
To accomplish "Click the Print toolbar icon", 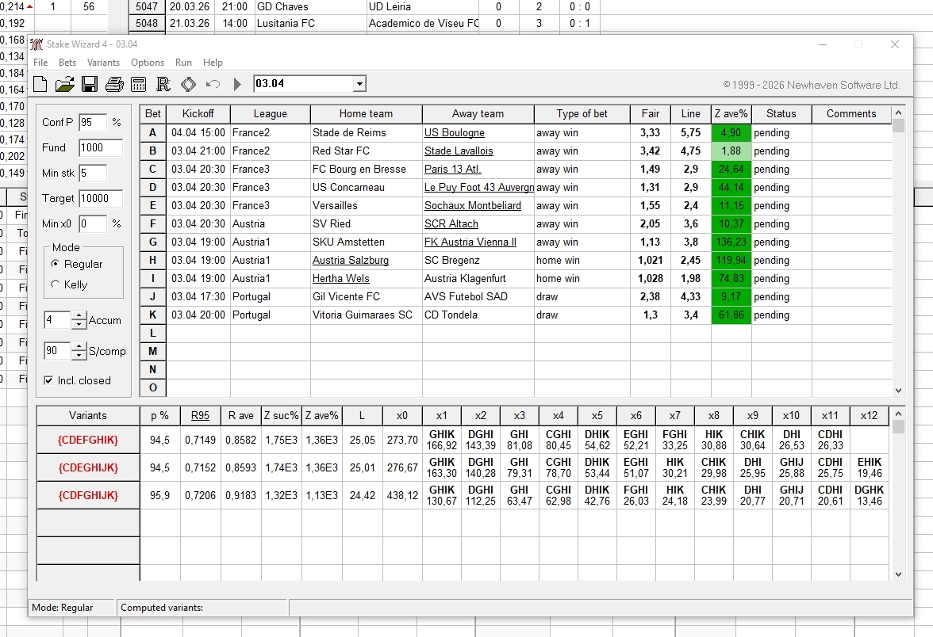I will (114, 84).
